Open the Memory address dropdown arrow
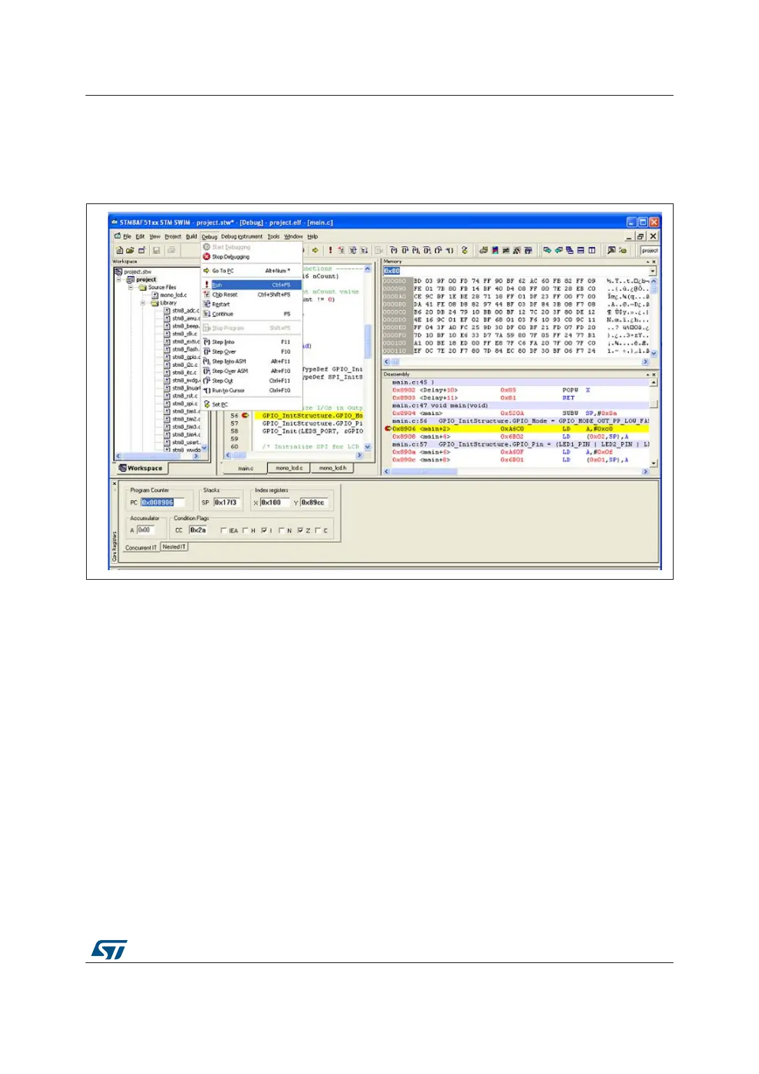The image size is (759, 1074). [x=652, y=271]
